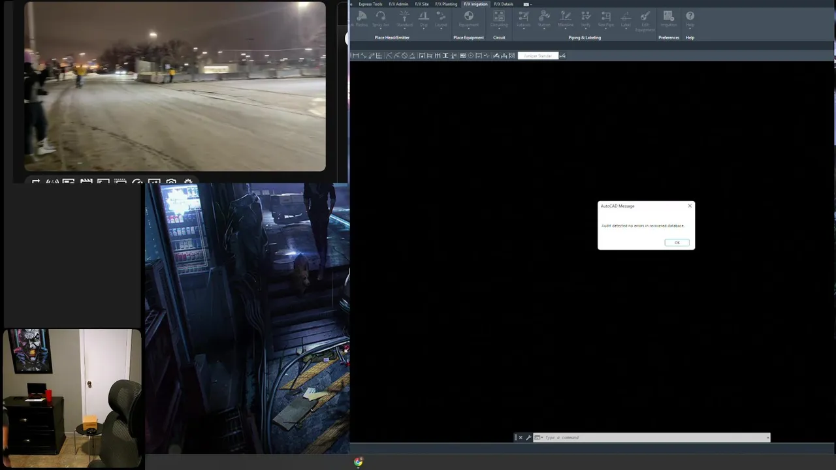Expand command history arrow on command line
The image size is (836, 470).
(x=768, y=437)
